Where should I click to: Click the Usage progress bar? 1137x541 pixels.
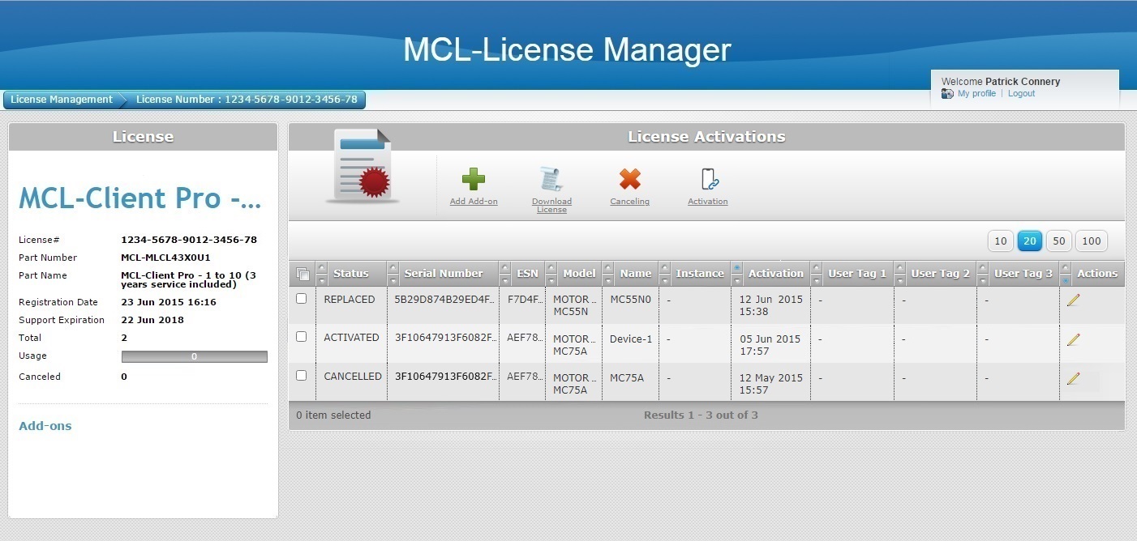(195, 356)
